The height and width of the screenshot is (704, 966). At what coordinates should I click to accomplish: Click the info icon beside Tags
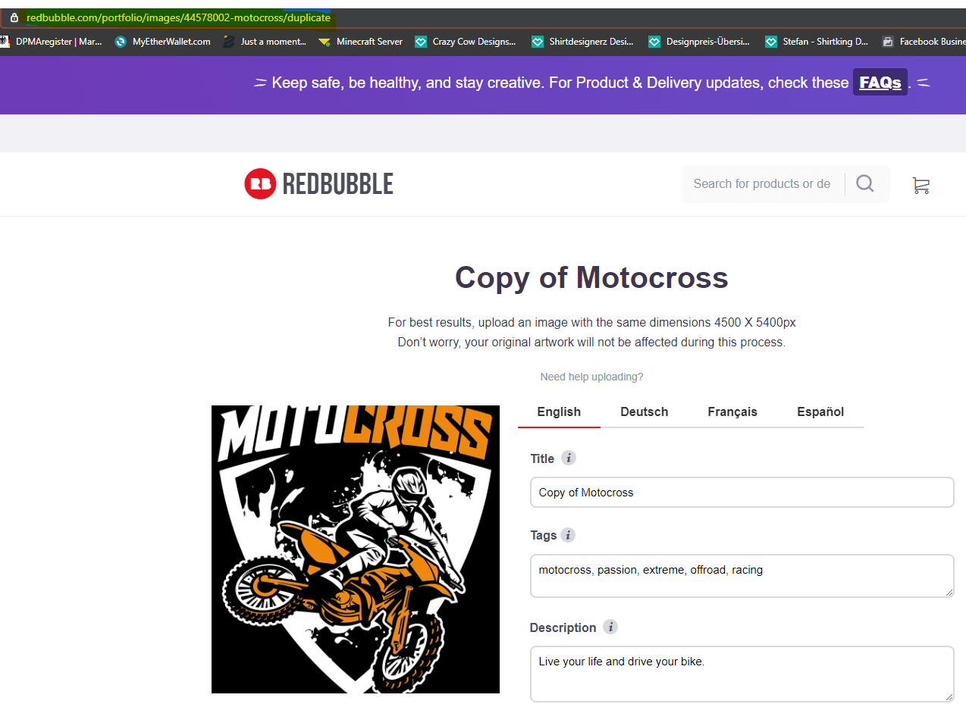pyautogui.click(x=568, y=535)
